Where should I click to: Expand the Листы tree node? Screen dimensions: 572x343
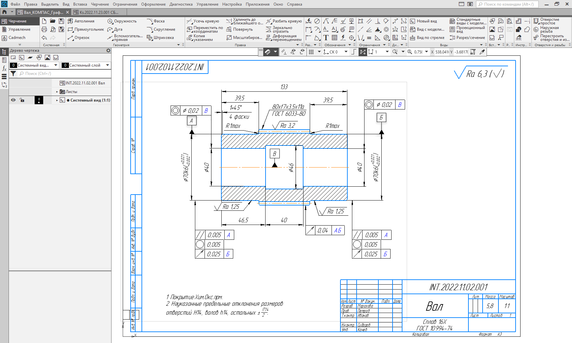(x=57, y=92)
